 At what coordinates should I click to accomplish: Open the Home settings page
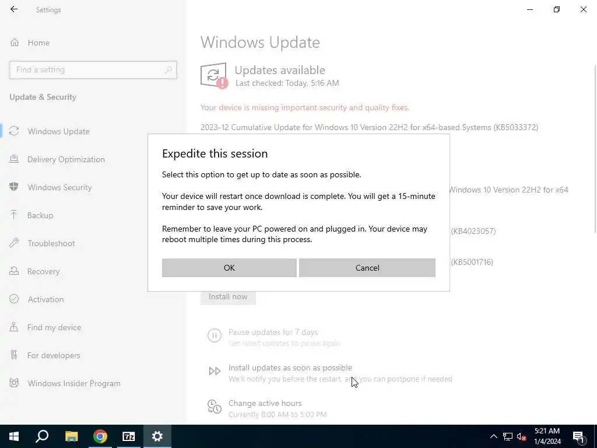pos(38,43)
